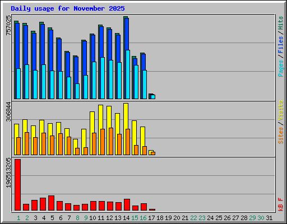Viewport: 287px width, 224px height.
Task: Select the tall red KB bar for day 1
Action: pos(18,185)
